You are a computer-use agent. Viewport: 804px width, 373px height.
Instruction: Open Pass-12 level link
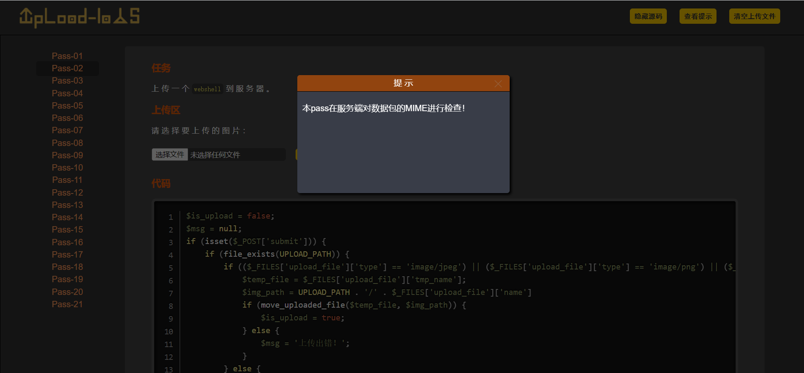coord(67,193)
